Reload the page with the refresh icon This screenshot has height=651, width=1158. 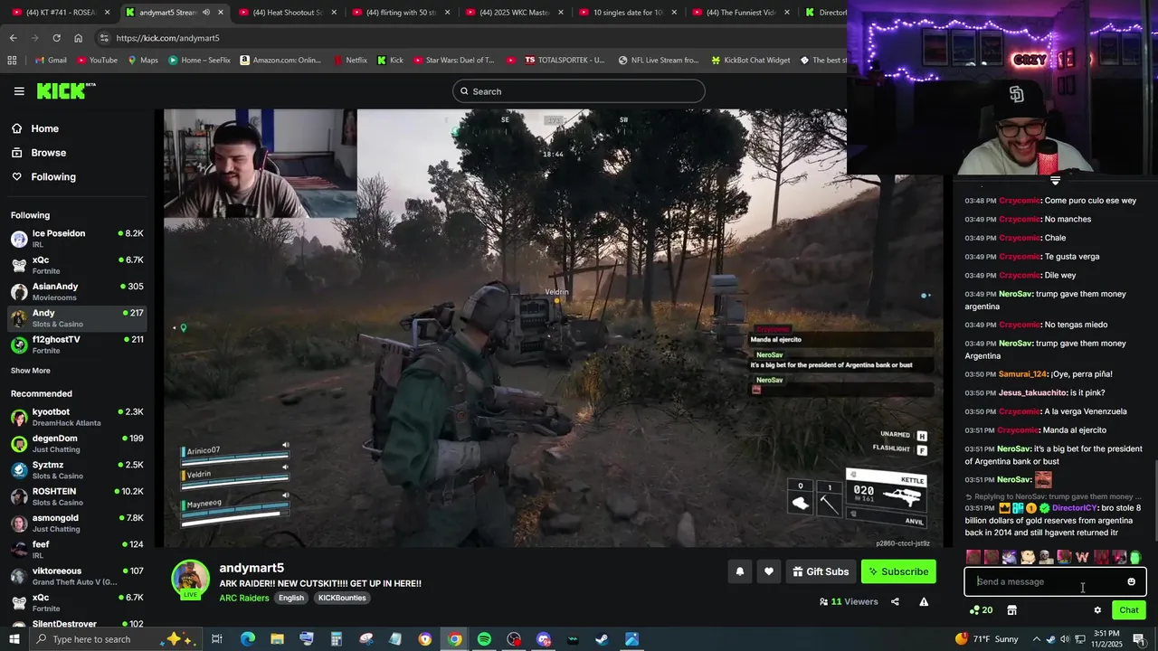coord(56,38)
